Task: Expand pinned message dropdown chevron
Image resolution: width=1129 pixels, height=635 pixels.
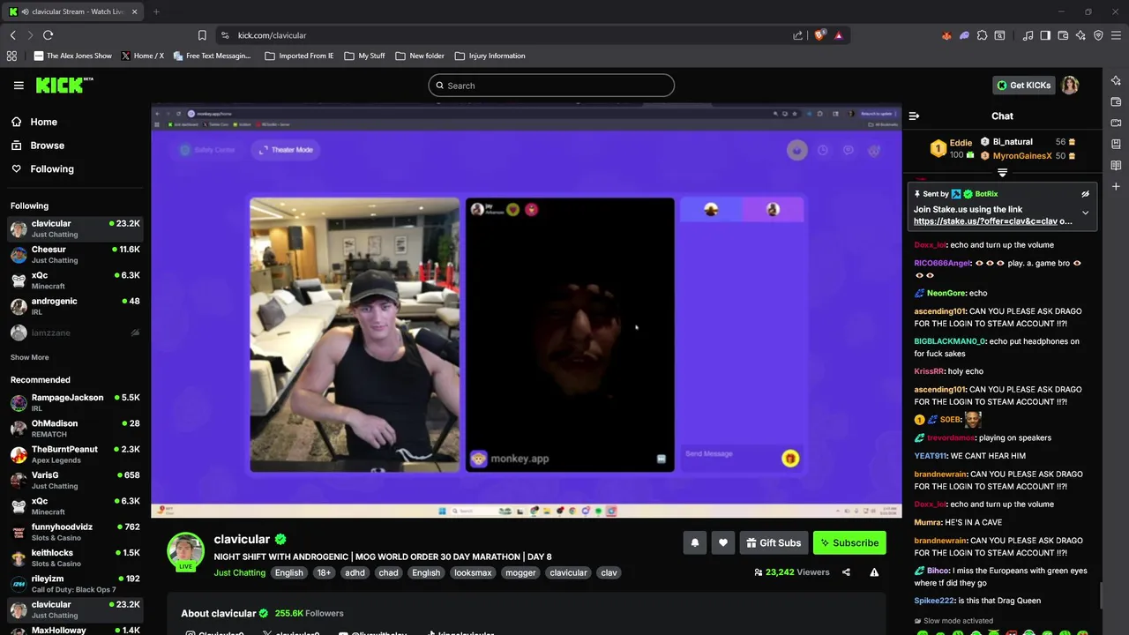Action: 1085,213
